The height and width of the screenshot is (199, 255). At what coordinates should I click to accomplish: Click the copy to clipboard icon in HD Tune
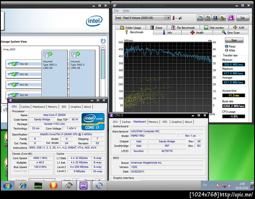click(x=201, y=18)
